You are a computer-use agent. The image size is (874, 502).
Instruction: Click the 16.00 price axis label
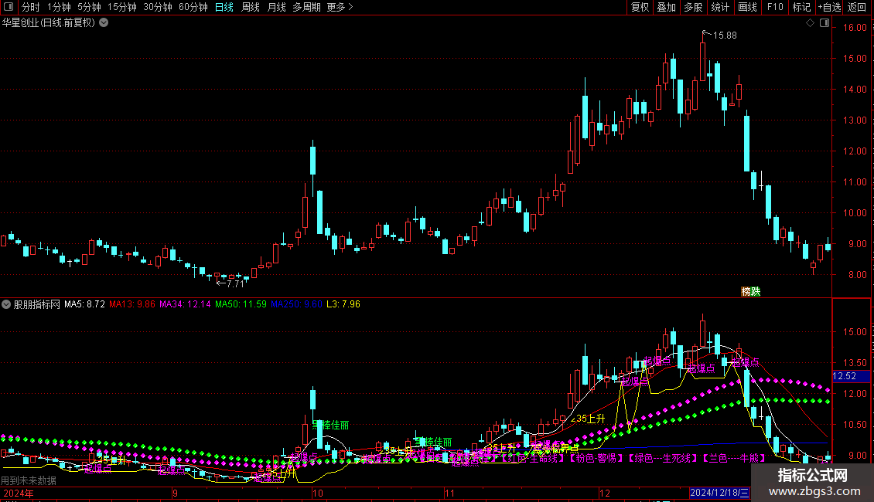[x=855, y=27]
